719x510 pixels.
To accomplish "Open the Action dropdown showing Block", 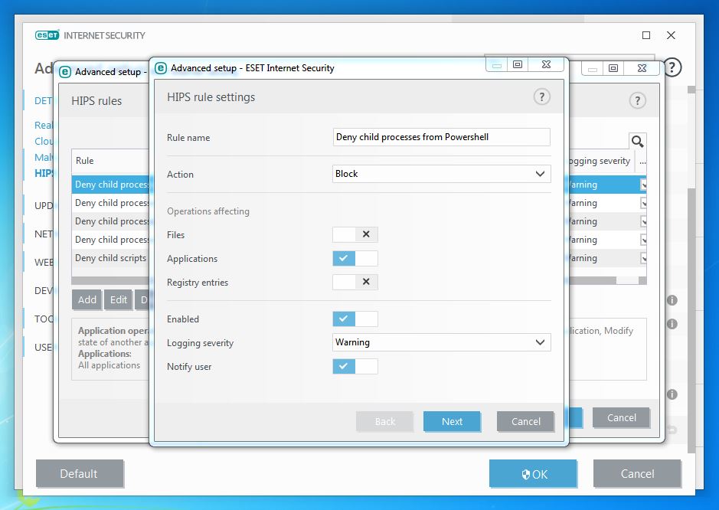I will point(442,174).
